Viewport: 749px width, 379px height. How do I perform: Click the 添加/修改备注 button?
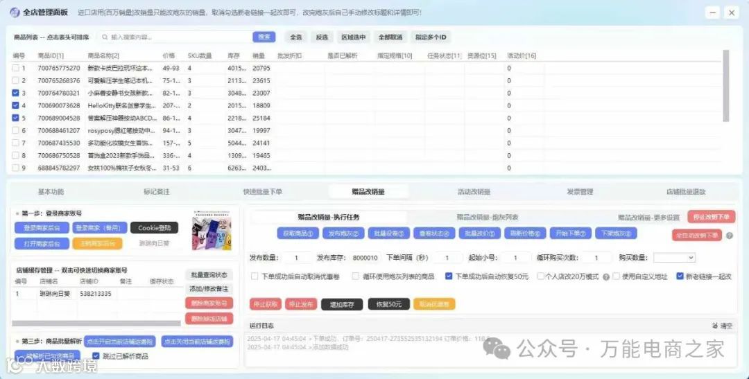pyautogui.click(x=209, y=289)
